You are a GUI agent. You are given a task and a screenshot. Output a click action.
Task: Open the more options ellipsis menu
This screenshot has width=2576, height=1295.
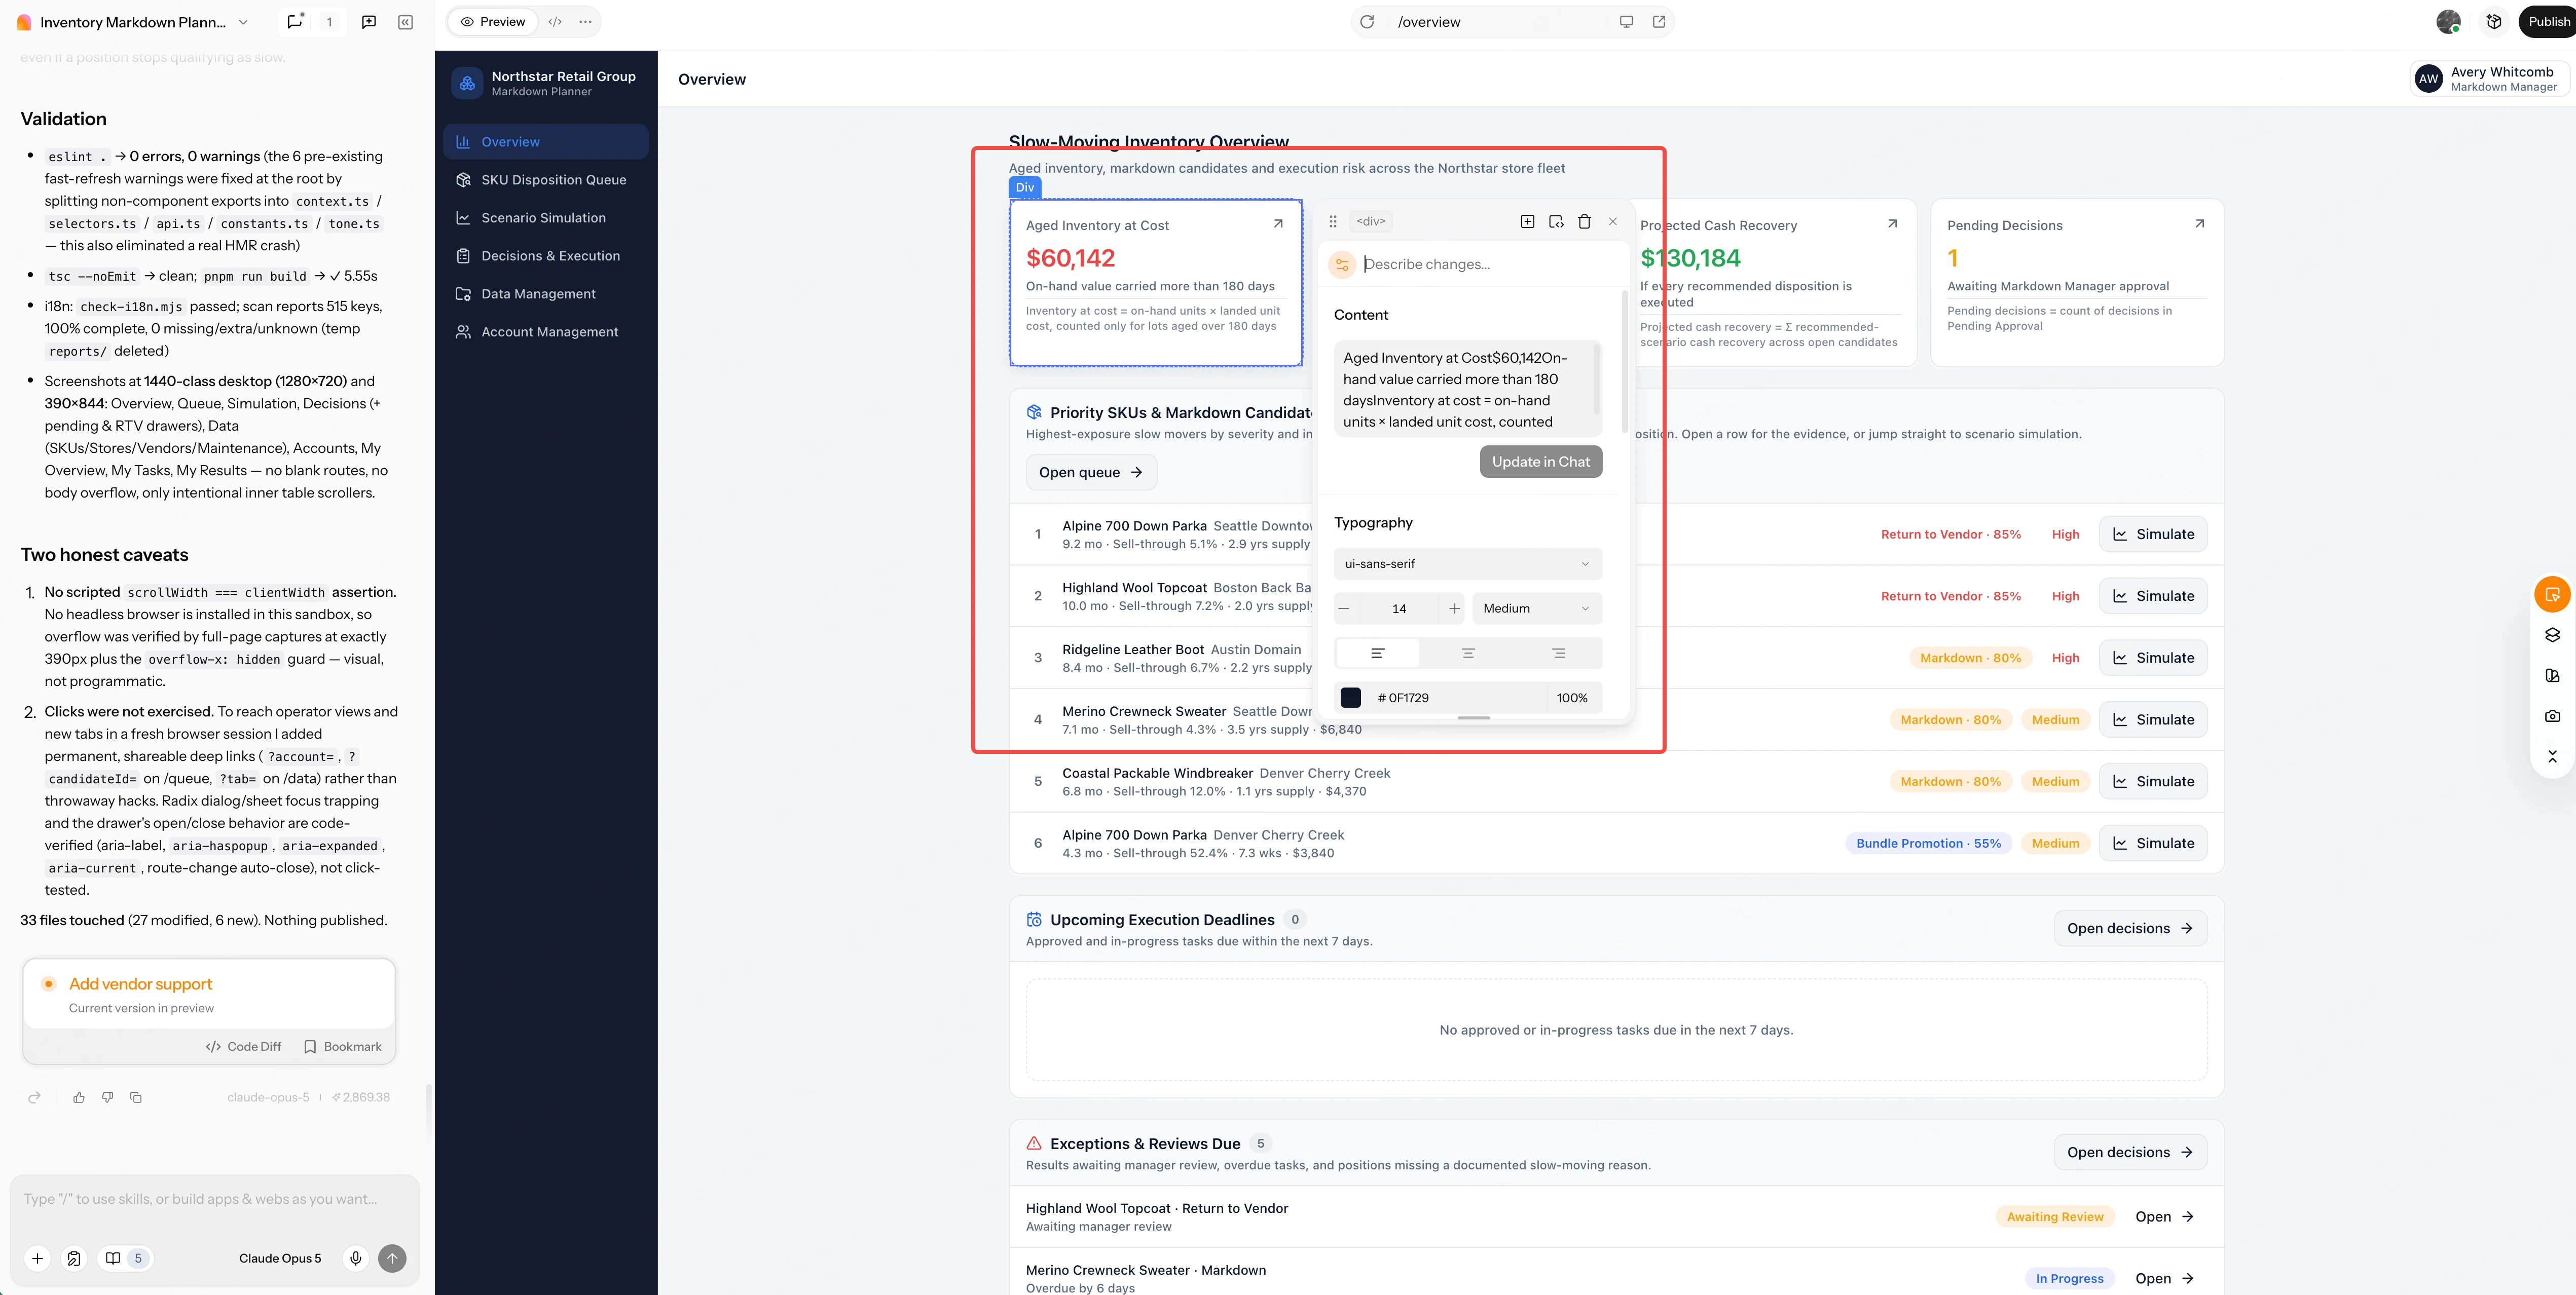point(585,22)
